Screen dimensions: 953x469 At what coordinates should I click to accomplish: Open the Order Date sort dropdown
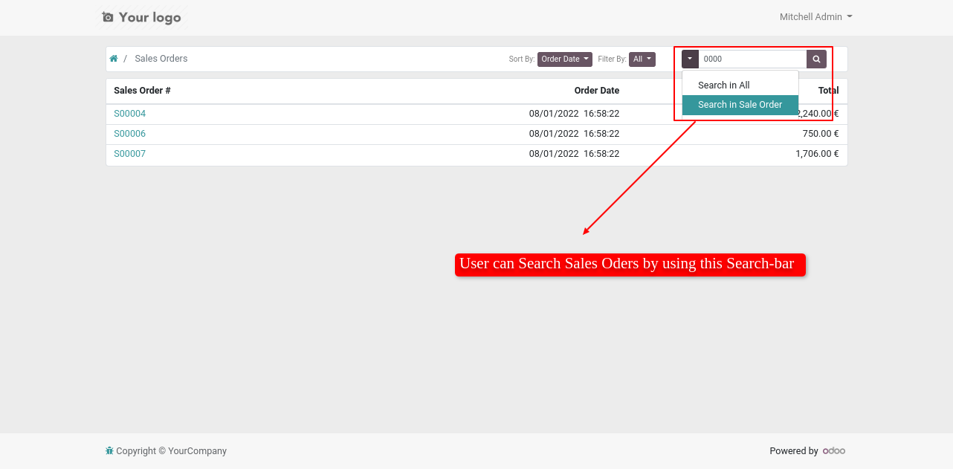[x=565, y=59]
